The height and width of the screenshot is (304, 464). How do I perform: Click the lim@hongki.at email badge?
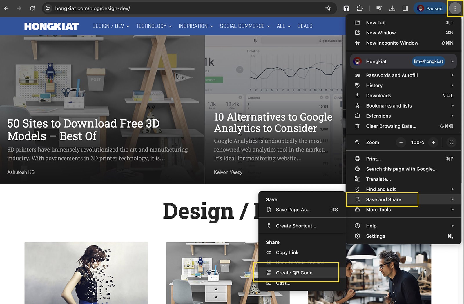(428, 61)
